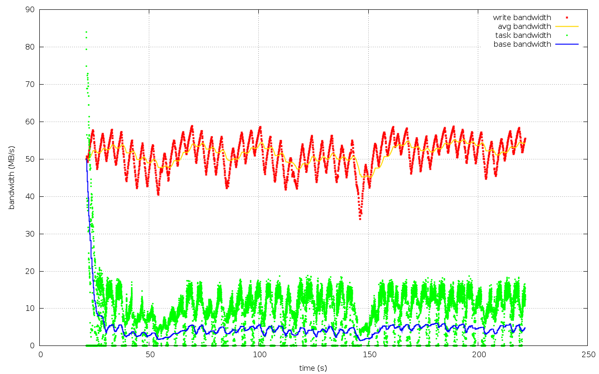Click the 'time (s)' x-axis title

[313, 368]
